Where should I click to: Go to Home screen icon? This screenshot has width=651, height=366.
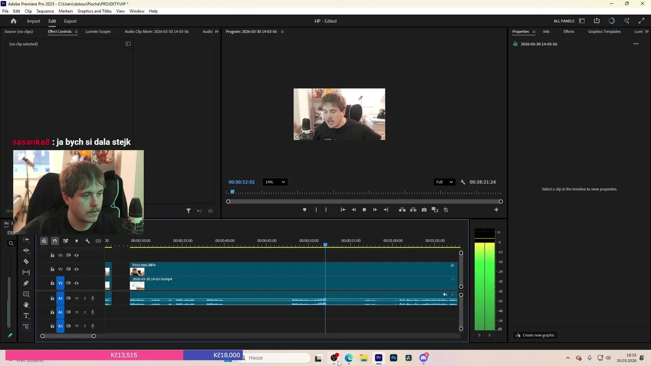click(14, 21)
